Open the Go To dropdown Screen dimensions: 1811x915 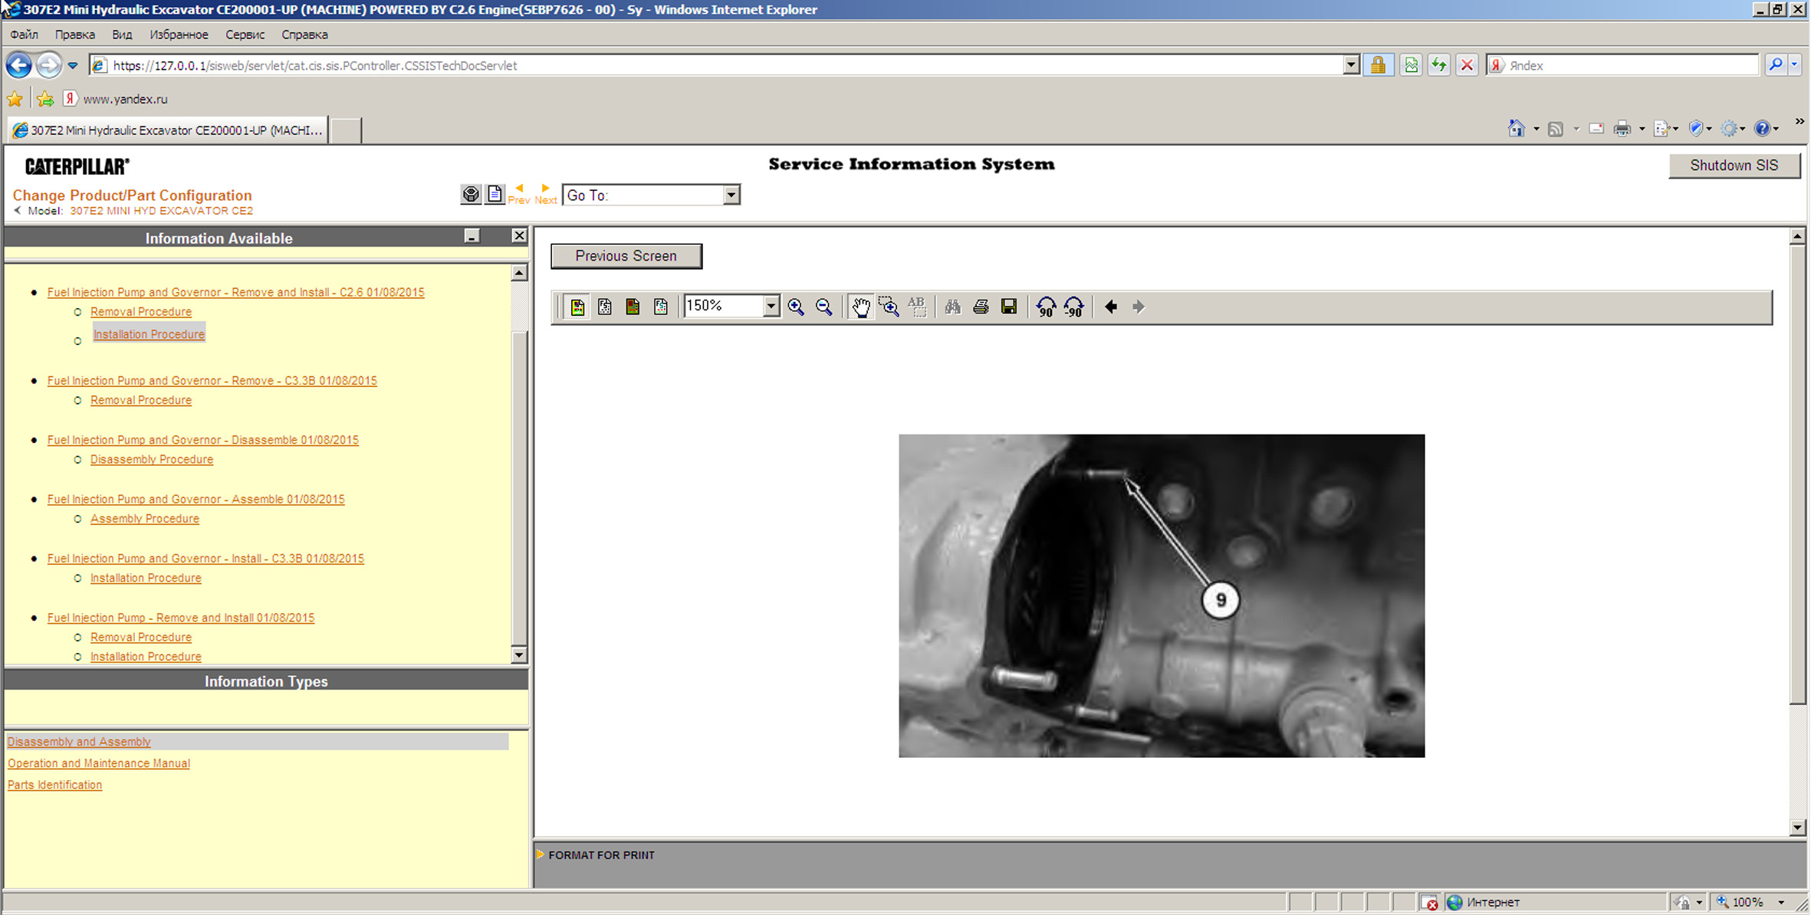(x=731, y=195)
